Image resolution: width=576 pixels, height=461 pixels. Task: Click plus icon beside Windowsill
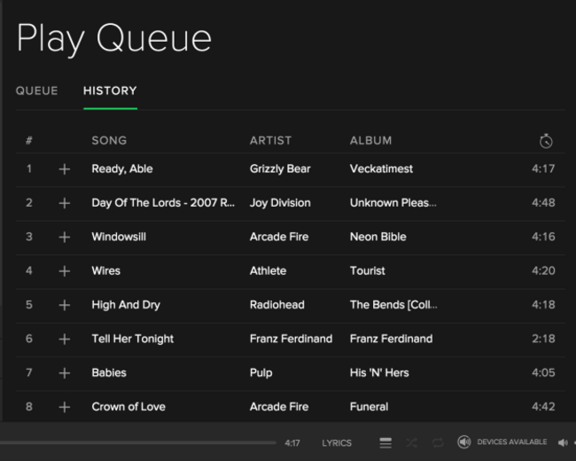65,237
